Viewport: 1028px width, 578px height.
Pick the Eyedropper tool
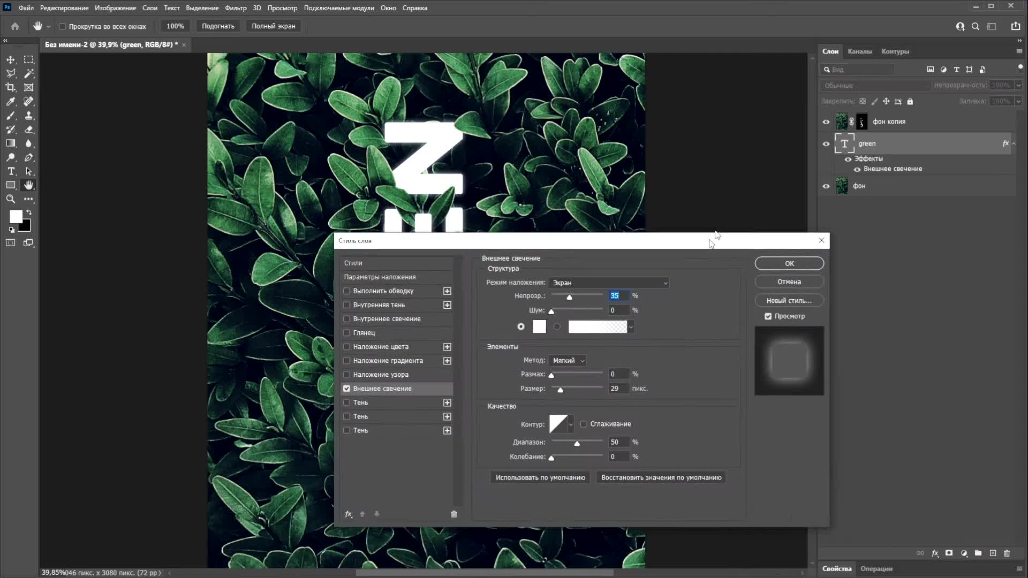(11, 102)
